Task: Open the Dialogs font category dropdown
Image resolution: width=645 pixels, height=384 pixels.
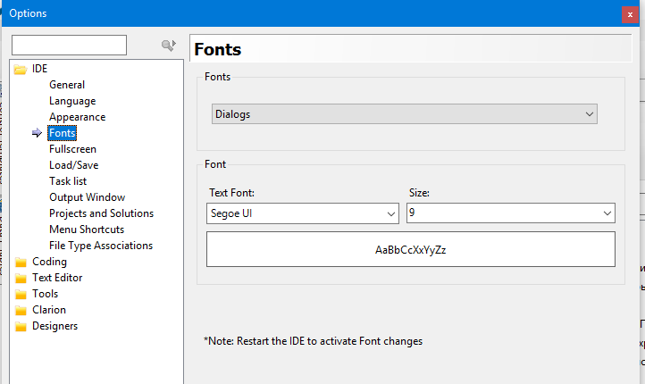Action: click(404, 114)
